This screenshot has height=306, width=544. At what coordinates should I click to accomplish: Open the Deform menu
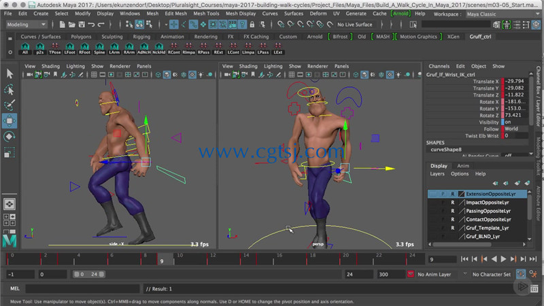tap(318, 14)
